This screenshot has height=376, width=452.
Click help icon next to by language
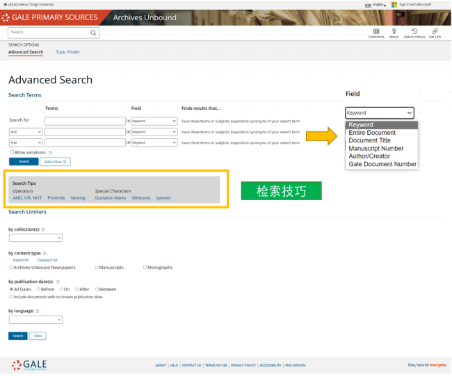pyautogui.click(x=37, y=311)
